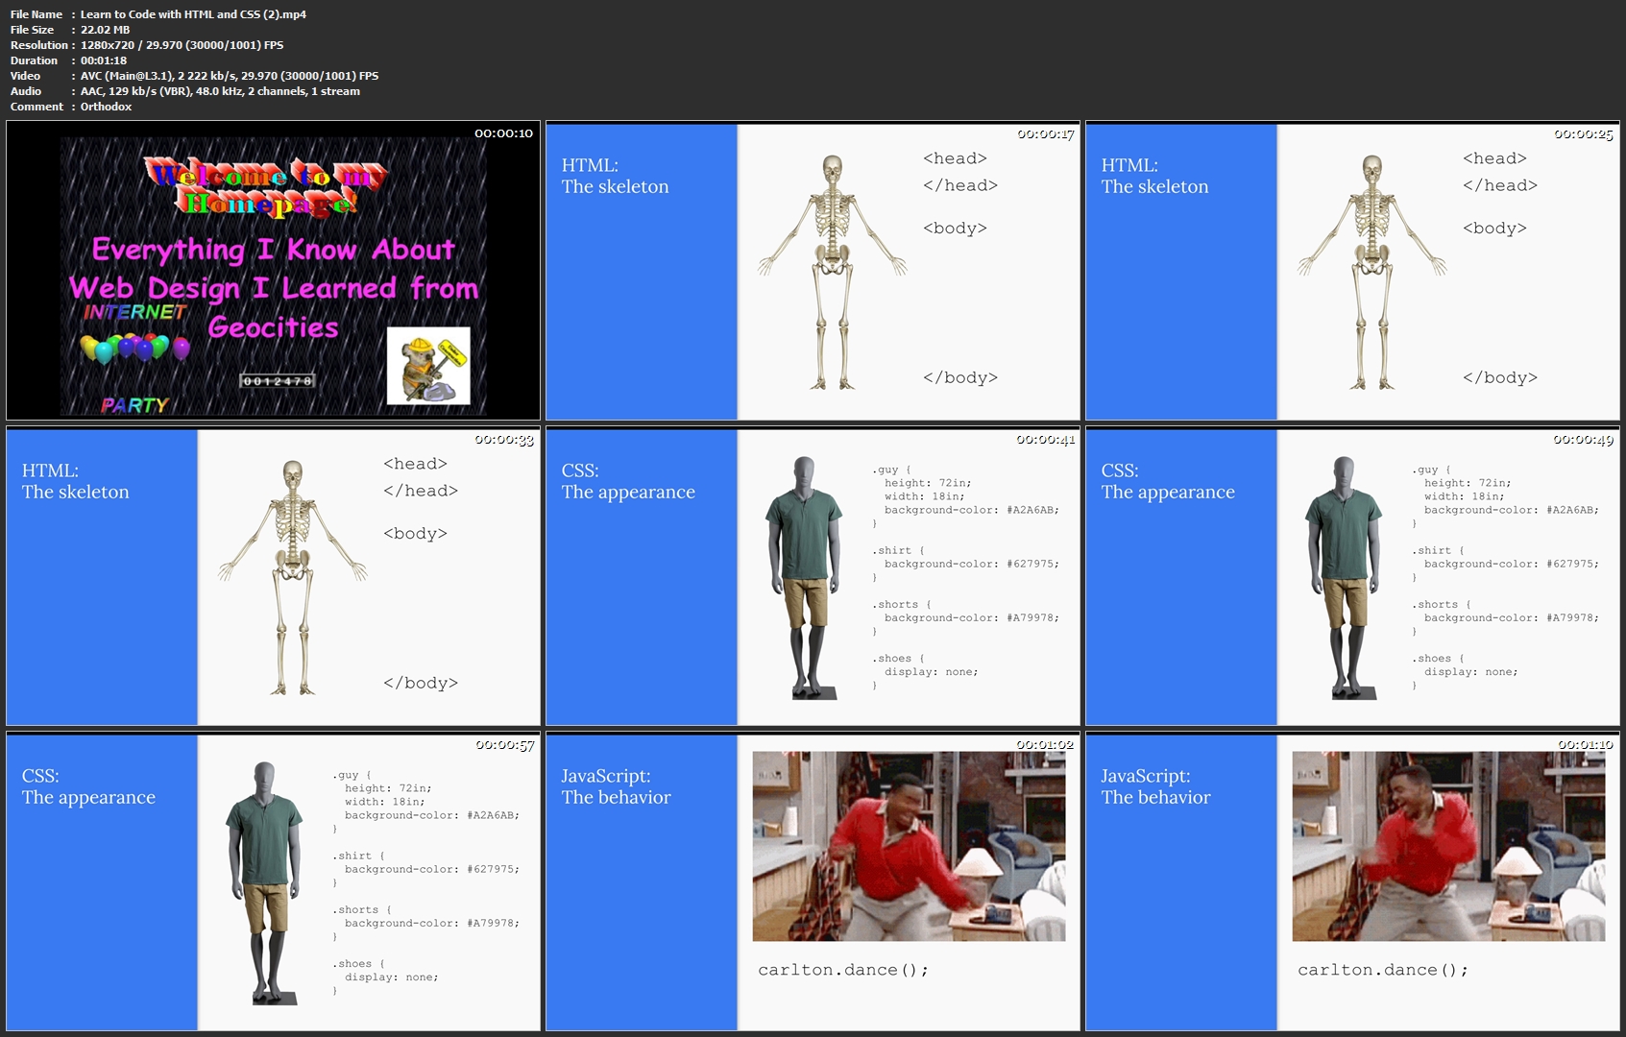Click the comment value 'Orthodox'
The height and width of the screenshot is (1037, 1626).
[106, 107]
